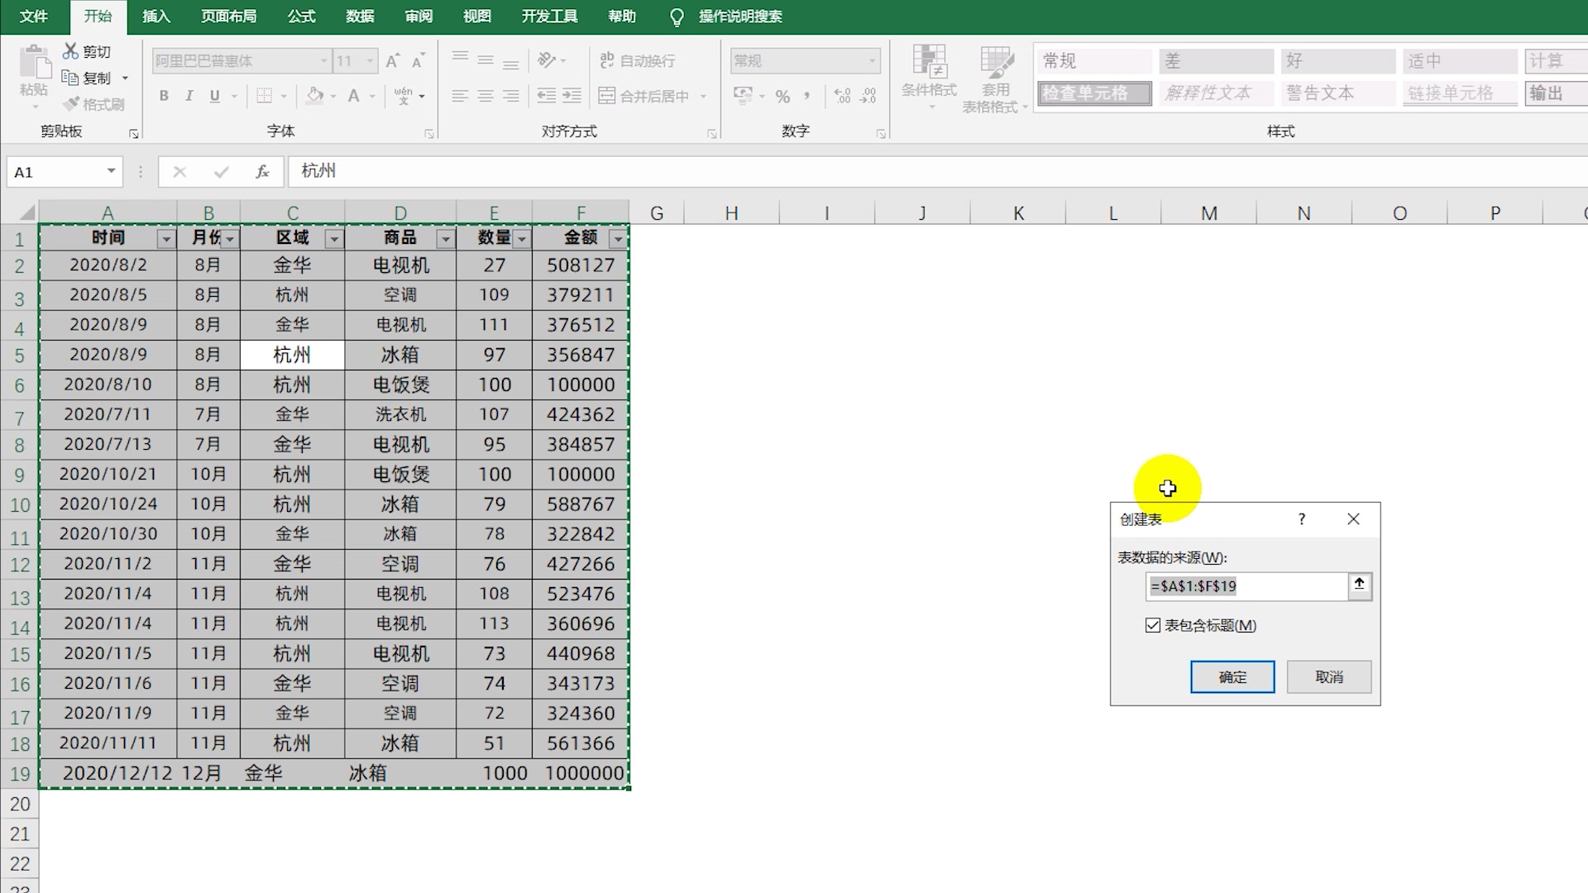This screenshot has width=1588, height=893.
Task: Open the 区域 column filter dropdown
Action: 333,239
